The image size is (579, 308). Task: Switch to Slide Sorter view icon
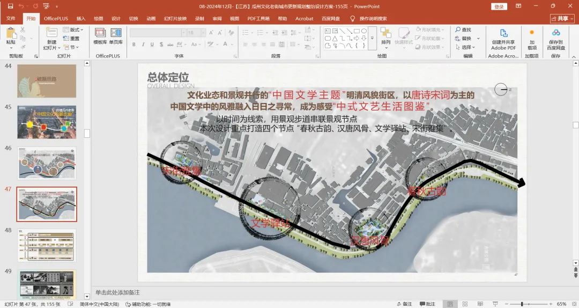point(465,304)
